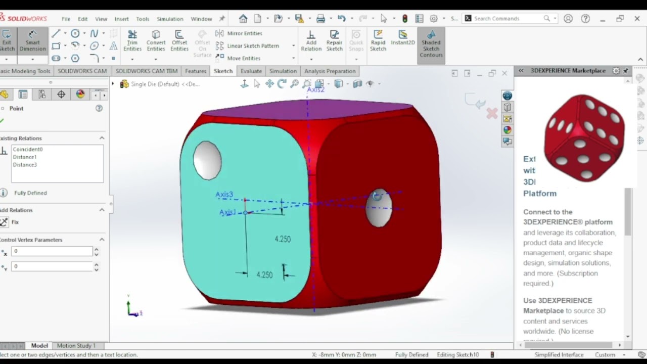Switch to Motion Study 1 tab
The height and width of the screenshot is (364, 647).
click(76, 346)
